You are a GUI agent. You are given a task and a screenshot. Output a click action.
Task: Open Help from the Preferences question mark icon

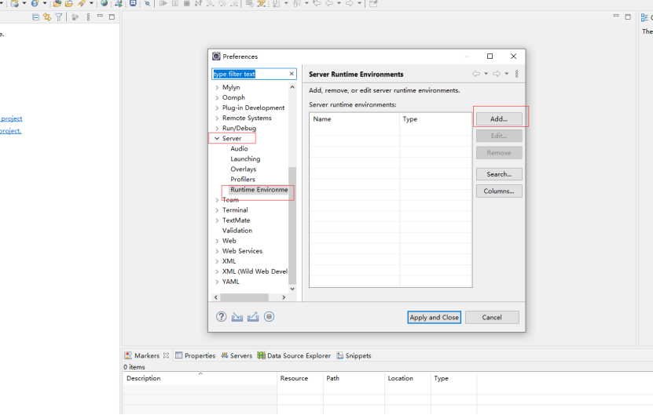(221, 317)
